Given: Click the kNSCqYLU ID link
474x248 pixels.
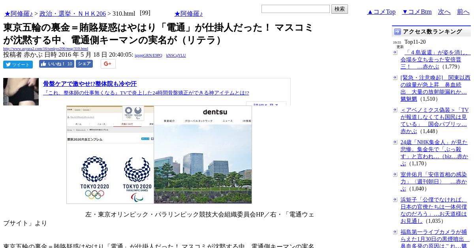Looking at the screenshot, I should tap(176, 56).
